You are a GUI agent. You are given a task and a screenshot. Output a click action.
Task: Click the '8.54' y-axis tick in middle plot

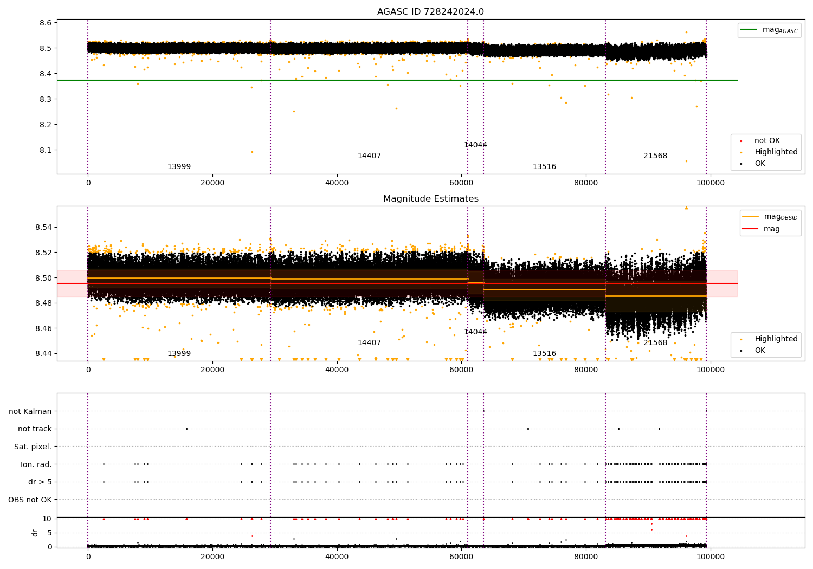(x=44, y=227)
